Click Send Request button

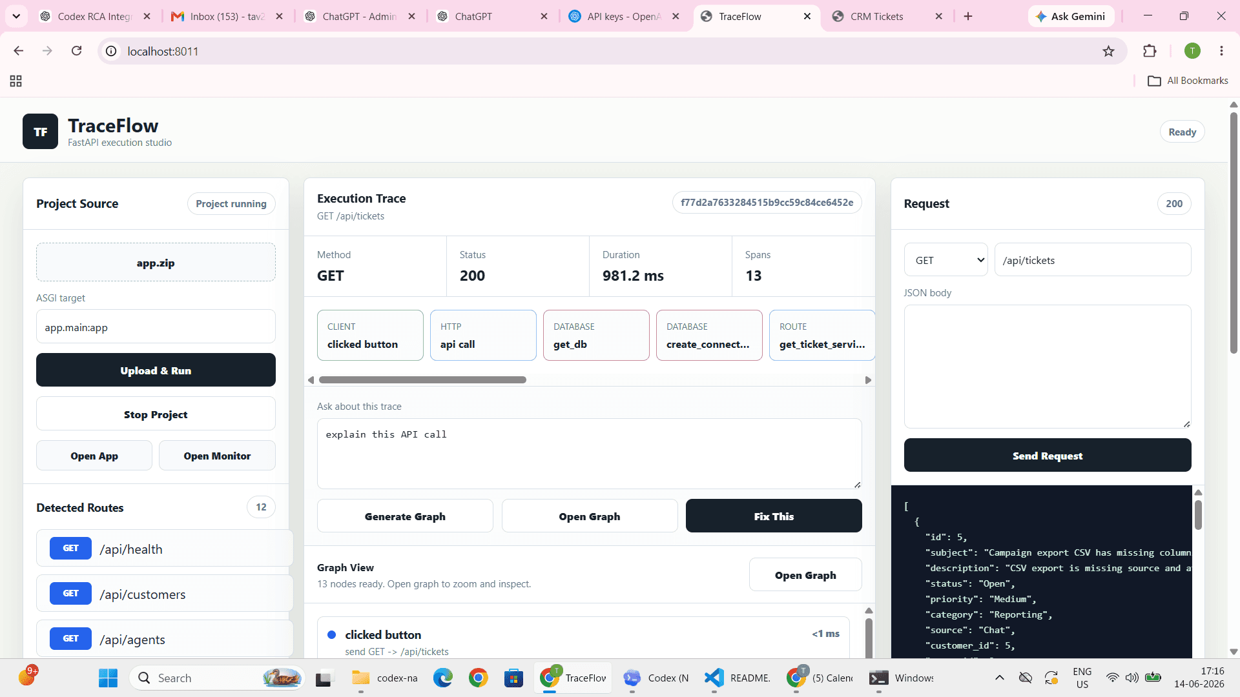tap(1048, 456)
